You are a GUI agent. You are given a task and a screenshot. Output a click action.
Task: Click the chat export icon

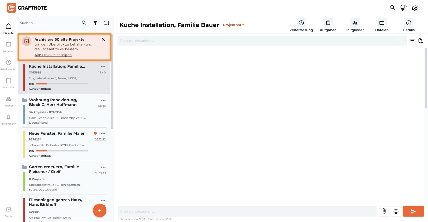tap(420, 41)
